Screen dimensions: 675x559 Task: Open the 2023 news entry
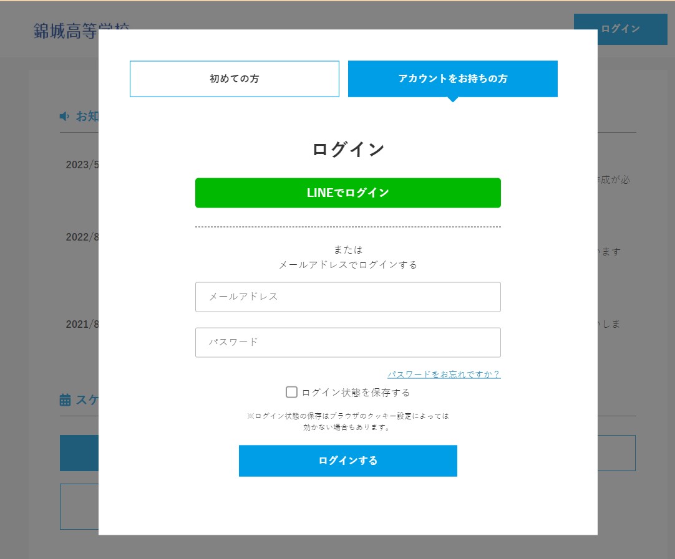(82, 165)
